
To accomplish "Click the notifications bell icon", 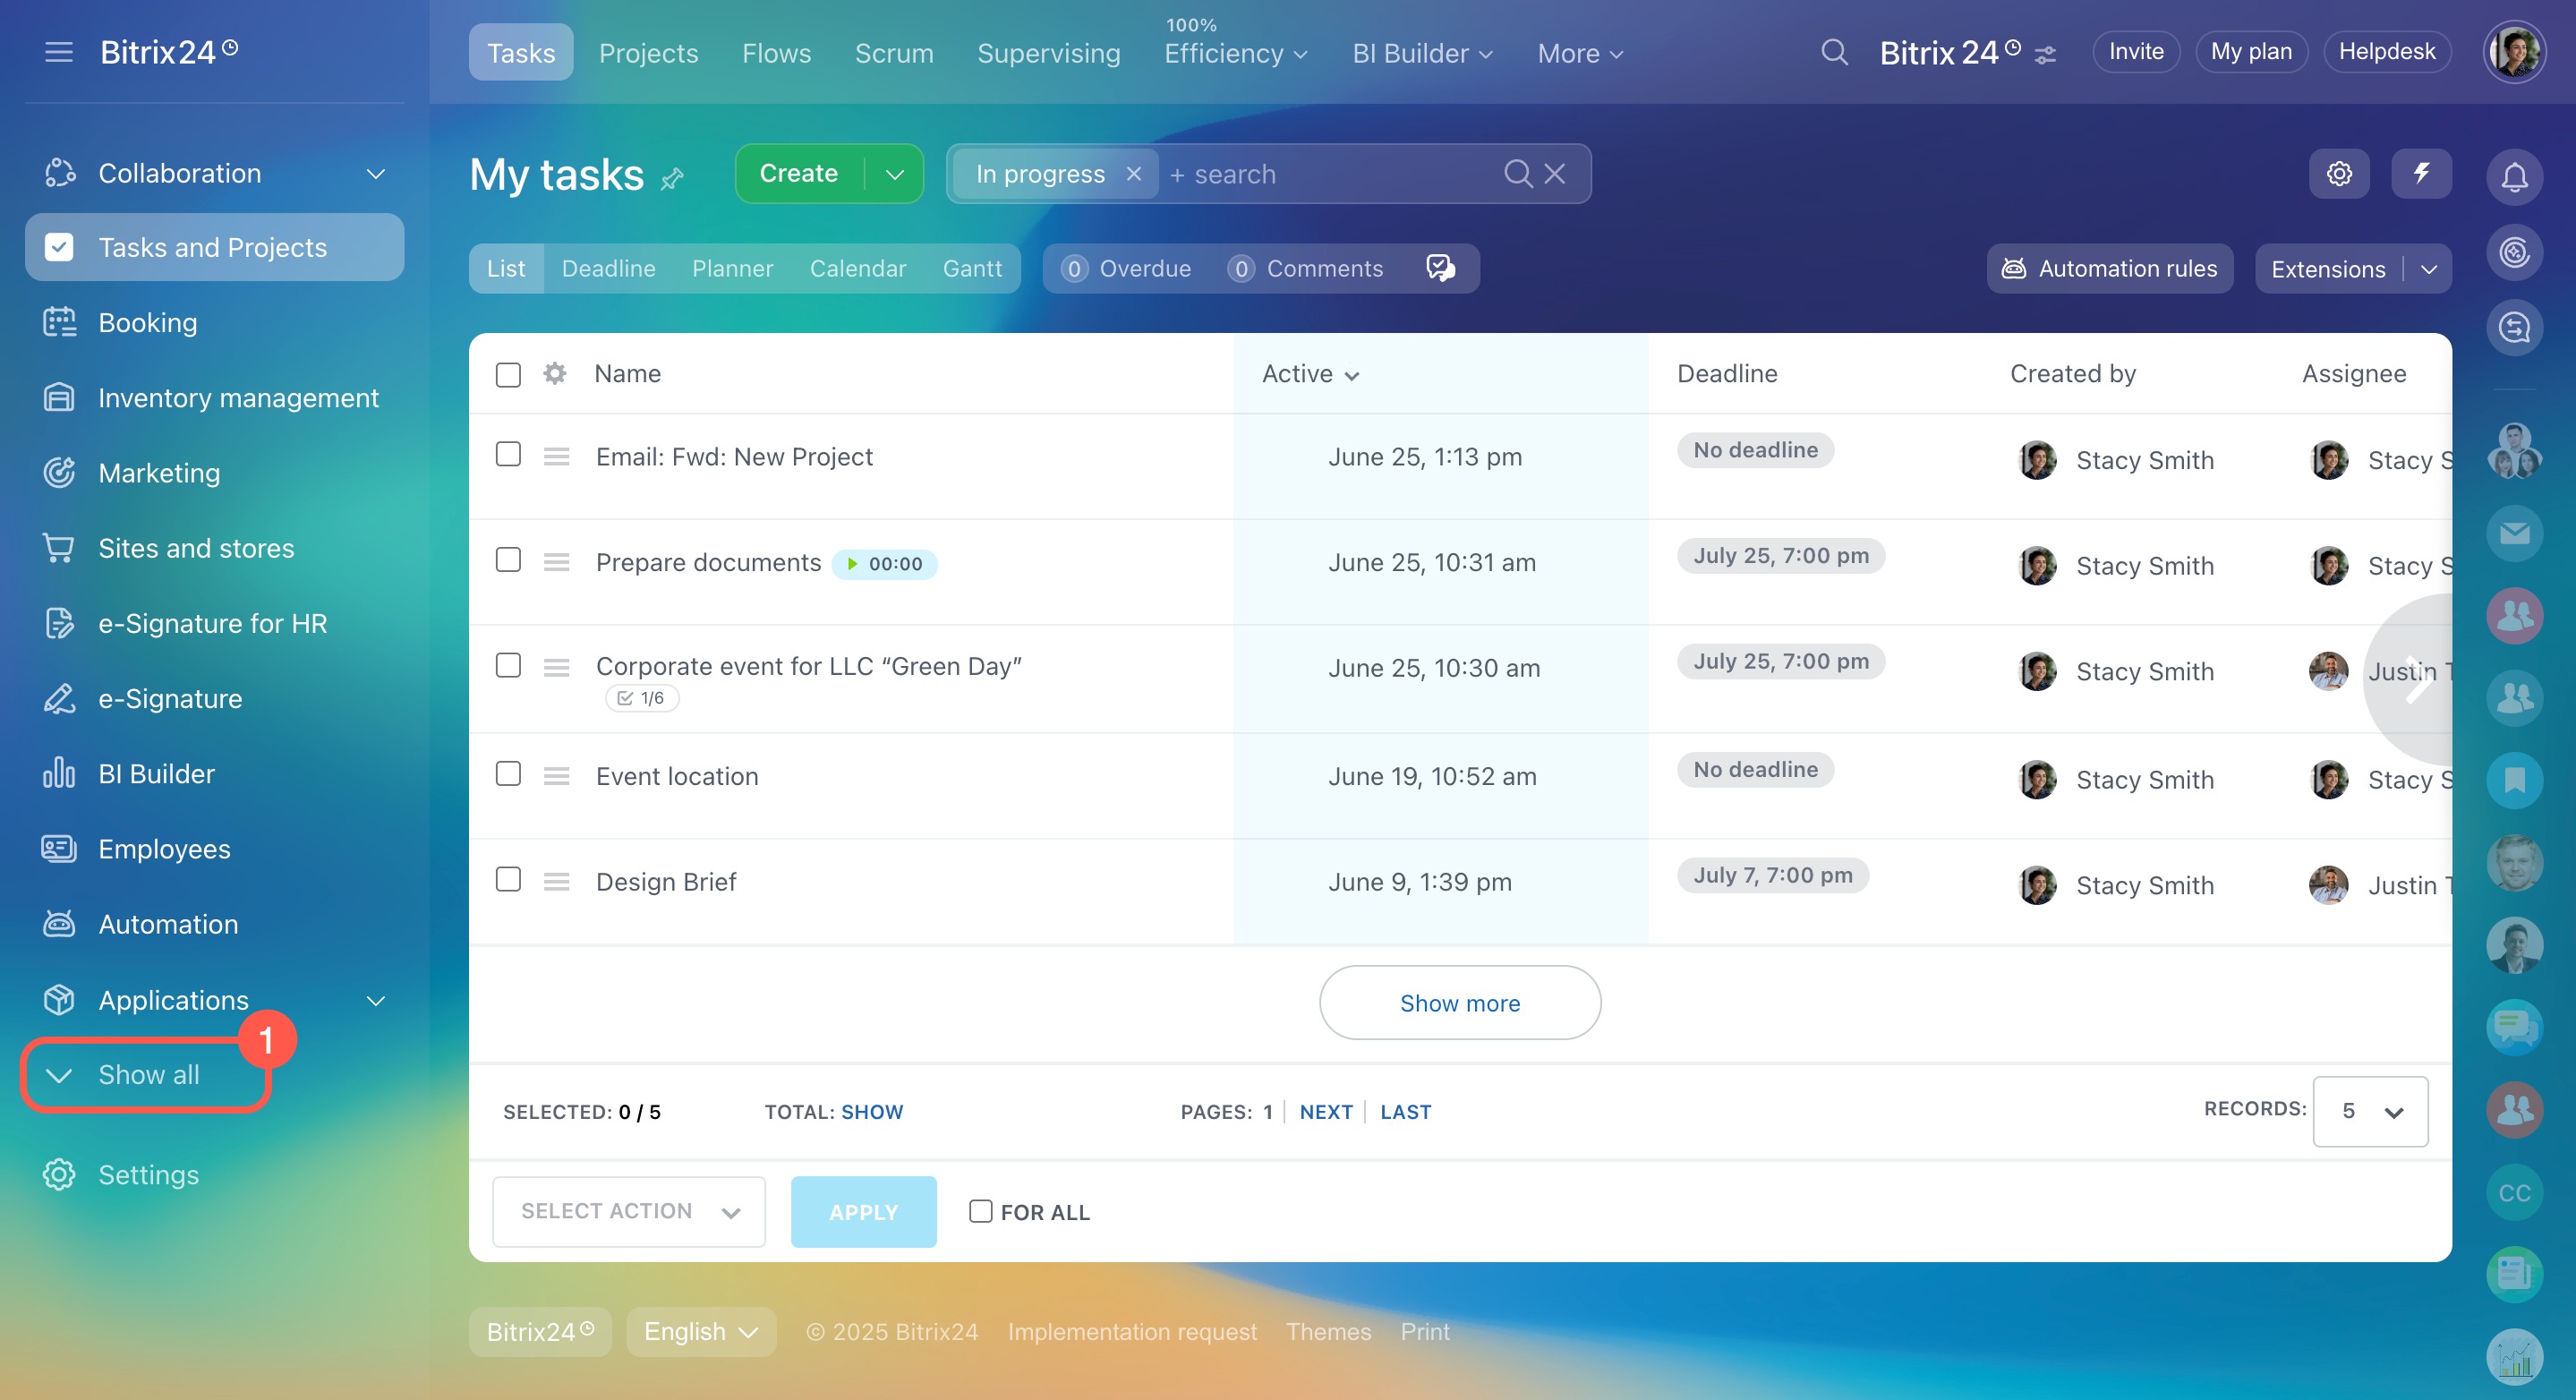I will pos(2514,177).
